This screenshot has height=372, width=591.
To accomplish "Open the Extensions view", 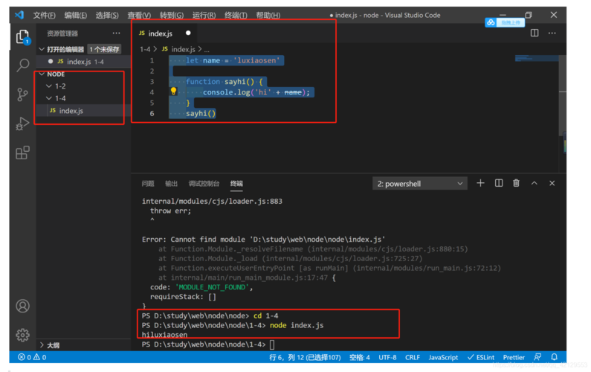I will [22, 153].
